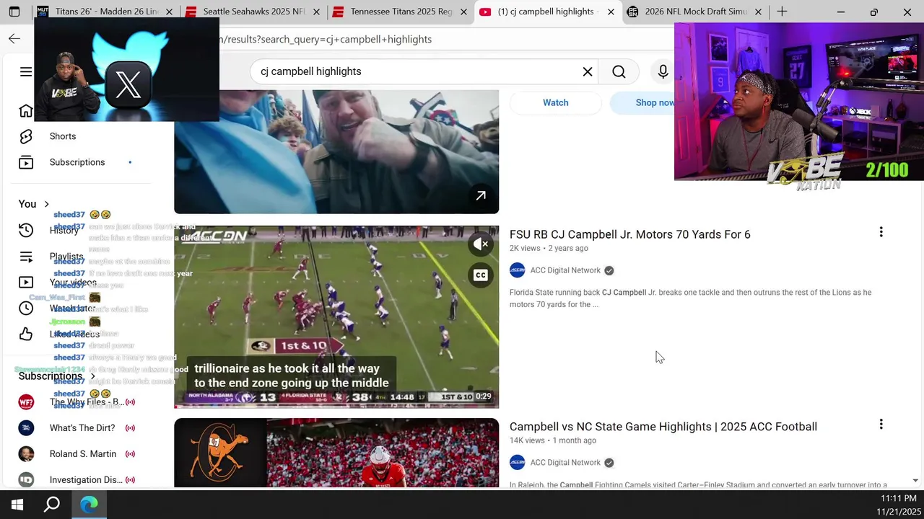
Task: Open Shorts from the sidebar label
Action: pyautogui.click(x=63, y=136)
